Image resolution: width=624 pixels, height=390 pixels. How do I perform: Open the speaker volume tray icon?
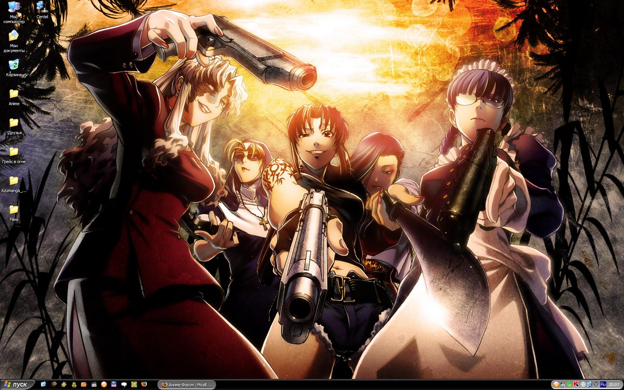596,384
